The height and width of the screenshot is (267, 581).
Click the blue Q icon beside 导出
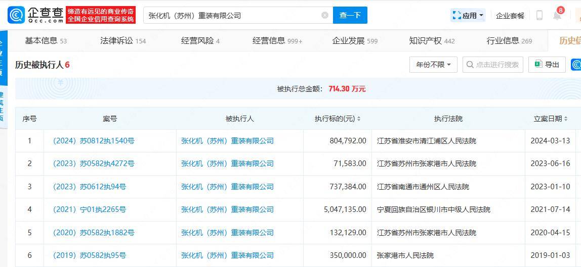pyautogui.click(x=576, y=65)
